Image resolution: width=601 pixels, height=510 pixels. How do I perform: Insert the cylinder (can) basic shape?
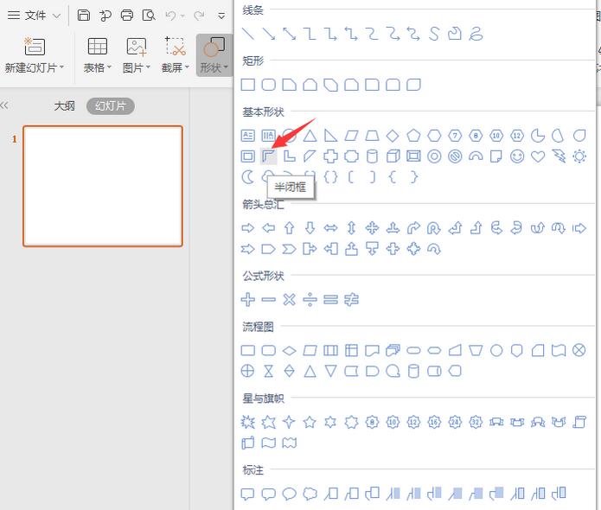[372, 156]
